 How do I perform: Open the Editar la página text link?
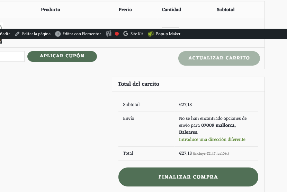click(x=36, y=34)
